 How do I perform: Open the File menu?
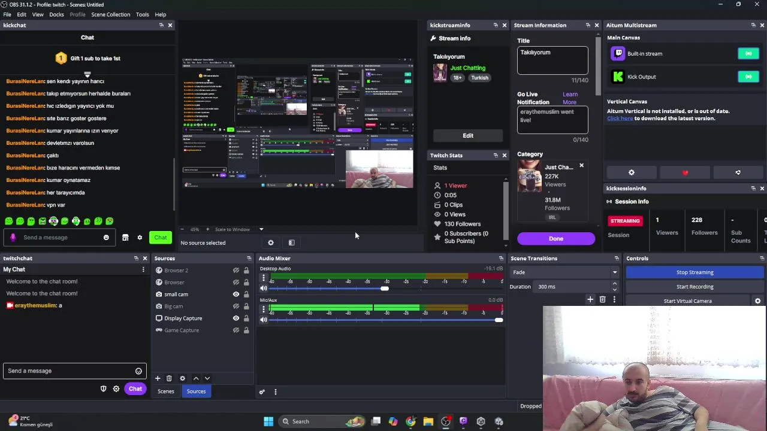[7, 14]
